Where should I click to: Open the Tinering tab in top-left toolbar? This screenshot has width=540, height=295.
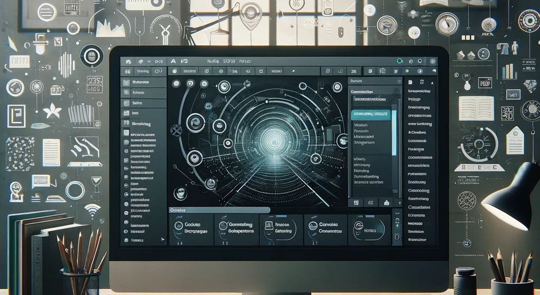(143, 71)
